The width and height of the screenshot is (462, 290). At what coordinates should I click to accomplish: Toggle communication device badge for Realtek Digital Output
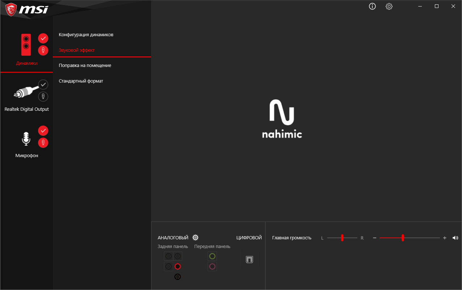point(43,97)
